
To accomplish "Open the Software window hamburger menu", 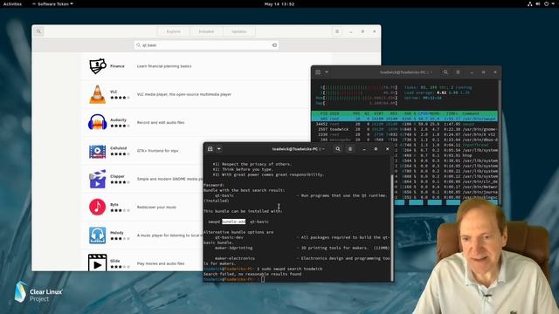I will click(x=337, y=31).
